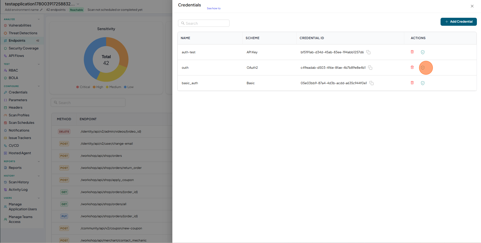The image size is (481, 243).
Task: Collapse the Reports section
Action: [x=39, y=161]
